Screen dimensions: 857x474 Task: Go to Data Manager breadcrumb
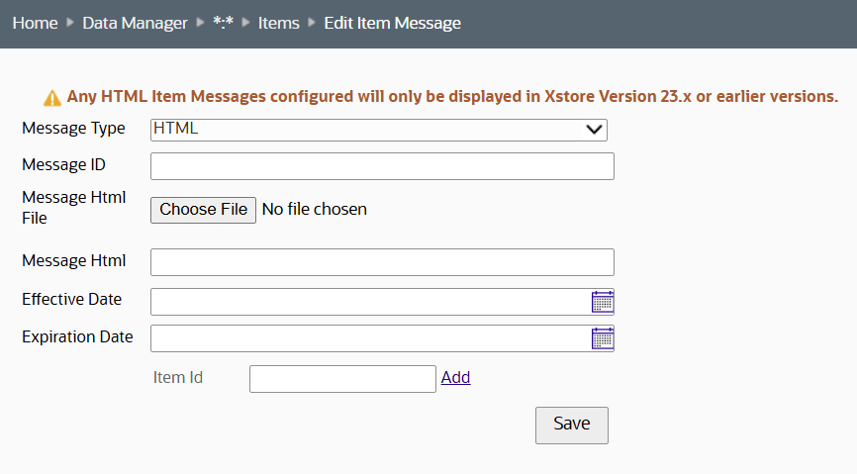[135, 23]
